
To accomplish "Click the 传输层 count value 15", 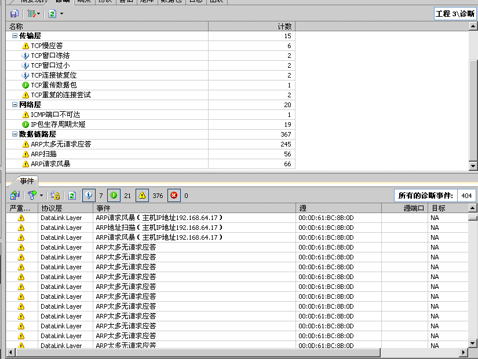I will coord(287,36).
